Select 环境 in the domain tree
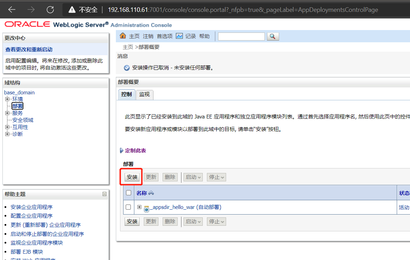This screenshot has height=260, width=410. pyautogui.click(x=17, y=99)
